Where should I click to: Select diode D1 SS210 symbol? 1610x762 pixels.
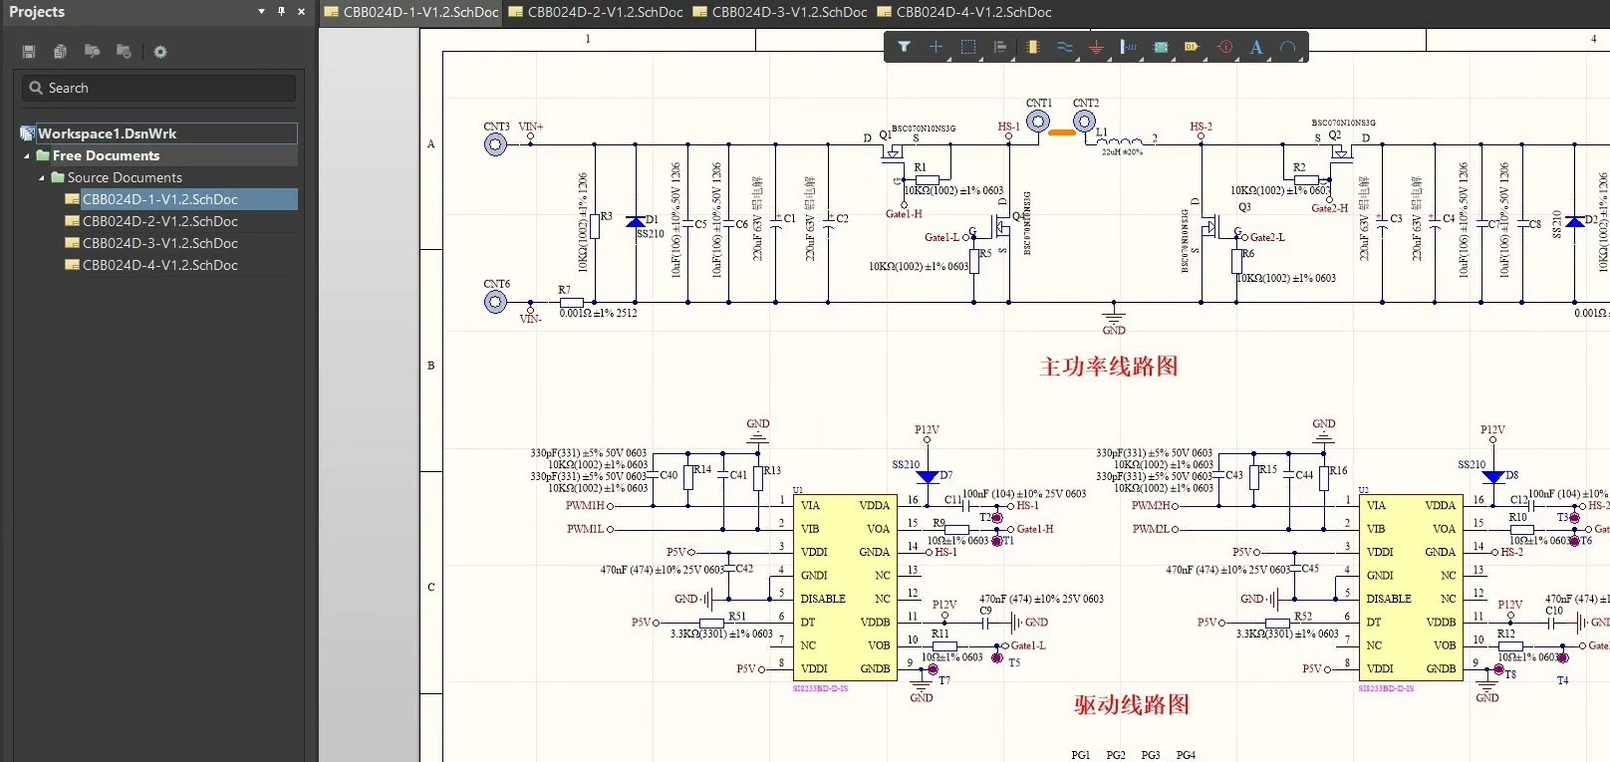[x=635, y=221]
